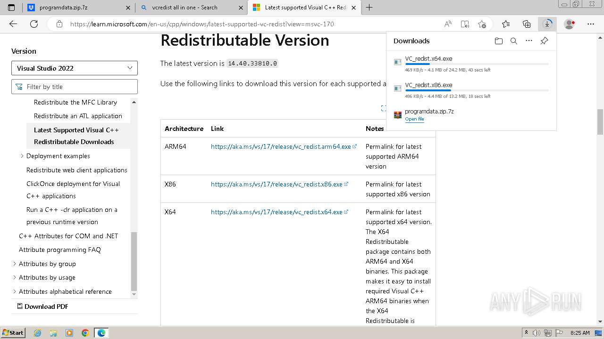Follow the vc_redist.x86.exe download link

tap(279, 184)
